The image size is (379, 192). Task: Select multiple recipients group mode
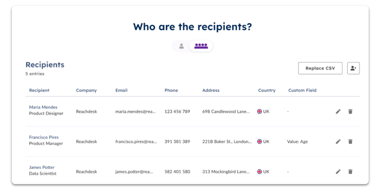[201, 46]
